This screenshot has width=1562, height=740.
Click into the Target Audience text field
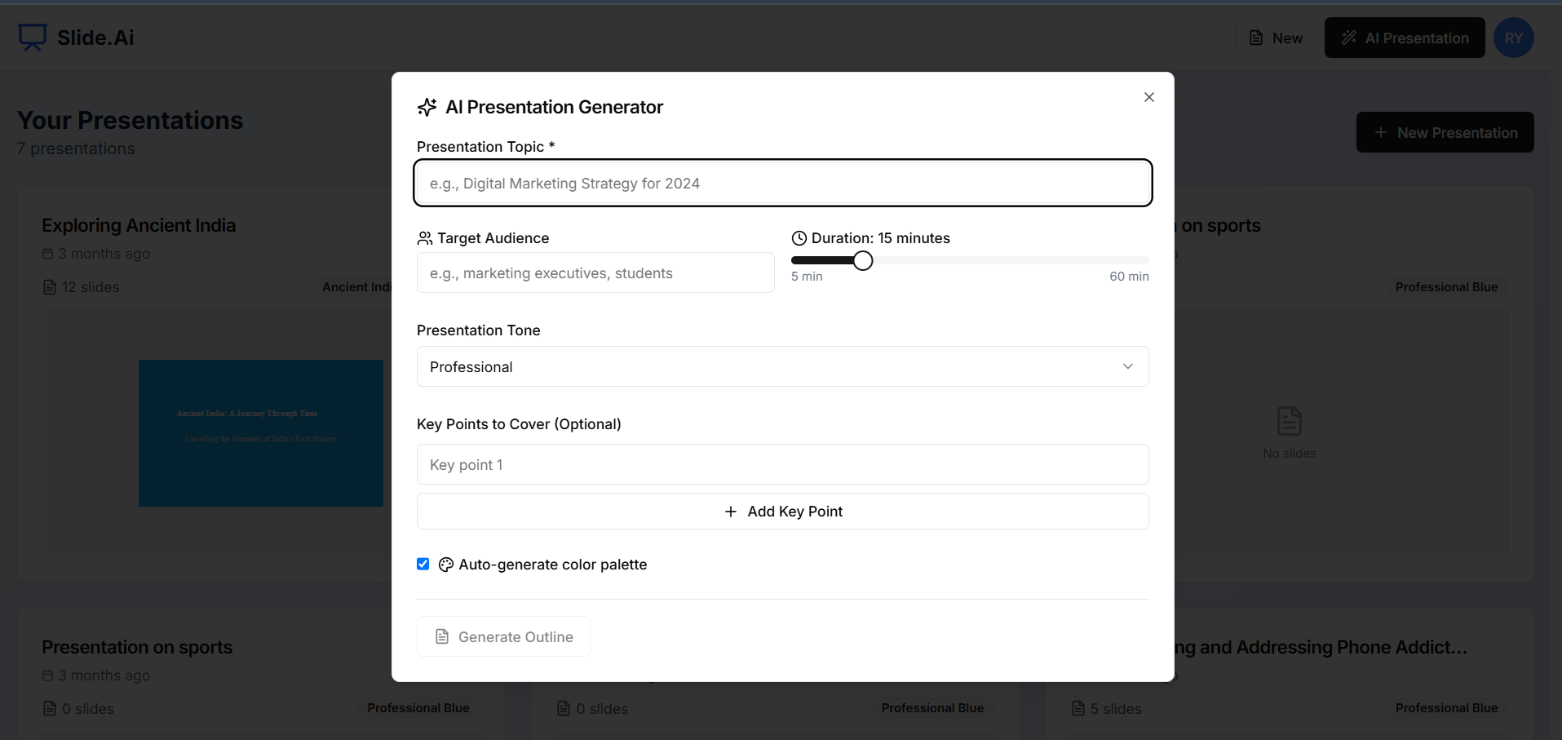pyautogui.click(x=595, y=273)
